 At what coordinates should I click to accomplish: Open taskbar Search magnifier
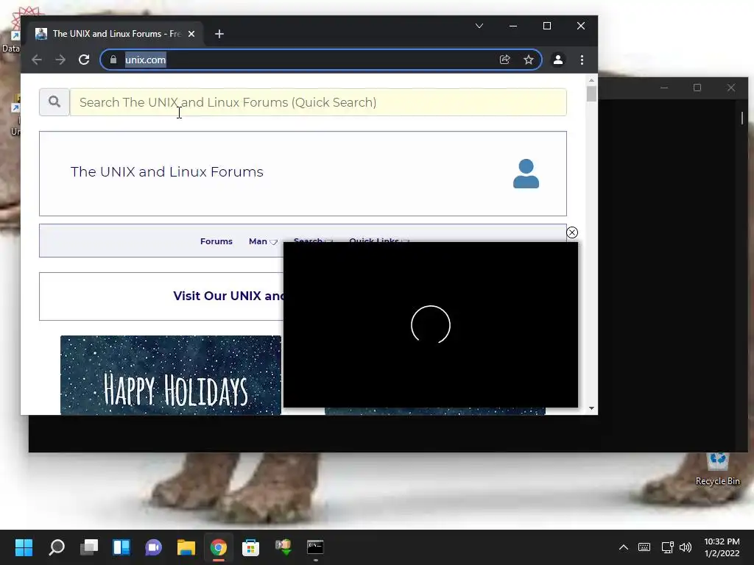(57, 547)
